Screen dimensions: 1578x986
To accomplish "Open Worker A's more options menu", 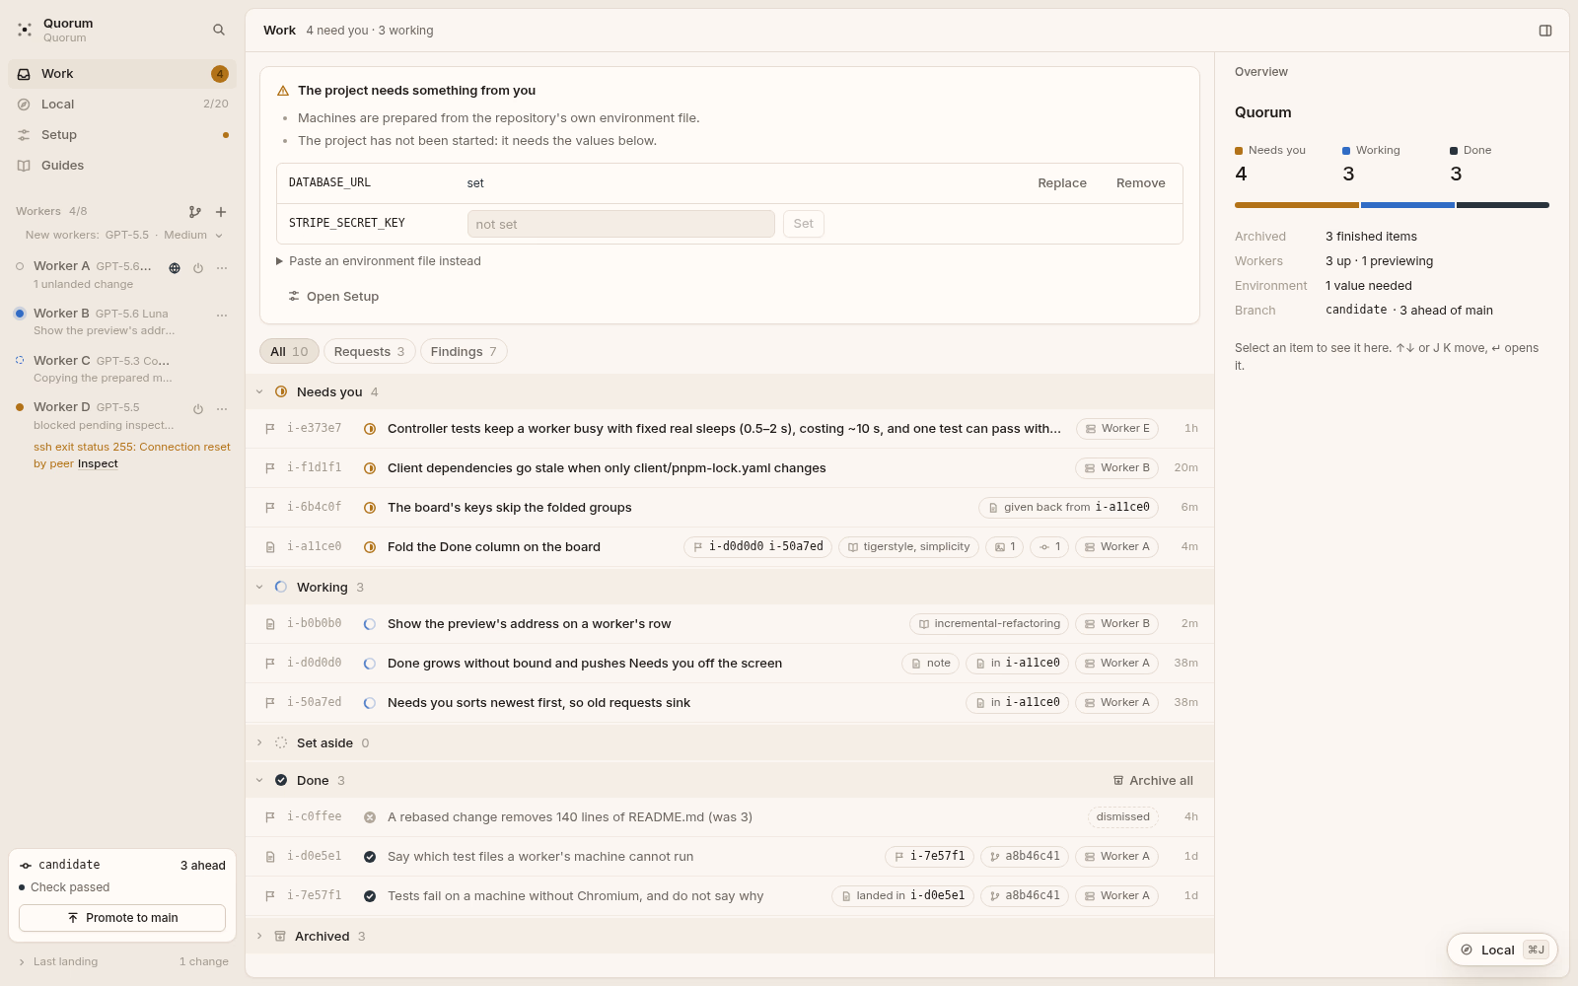I will click(x=222, y=268).
